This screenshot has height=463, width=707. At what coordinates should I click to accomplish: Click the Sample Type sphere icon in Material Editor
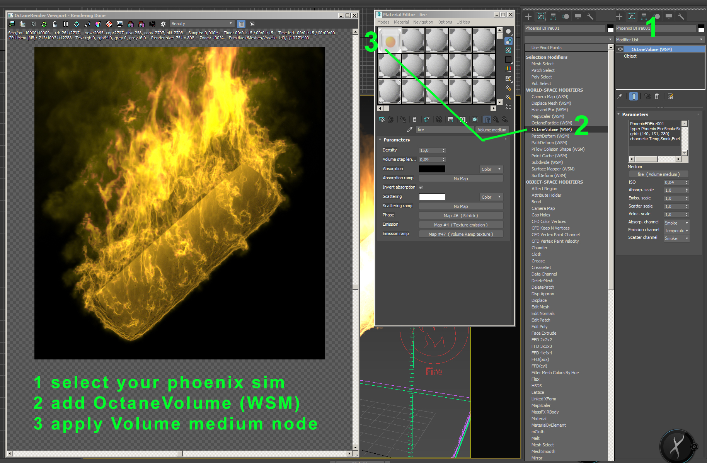[x=508, y=31]
